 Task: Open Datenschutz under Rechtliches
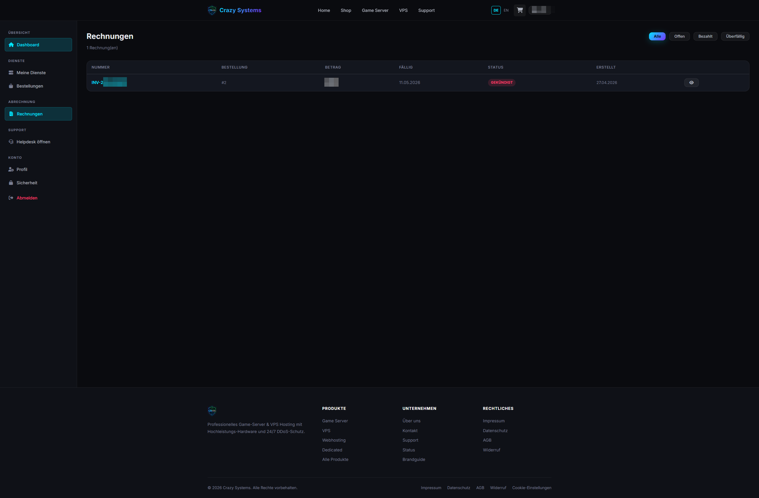tap(495, 431)
